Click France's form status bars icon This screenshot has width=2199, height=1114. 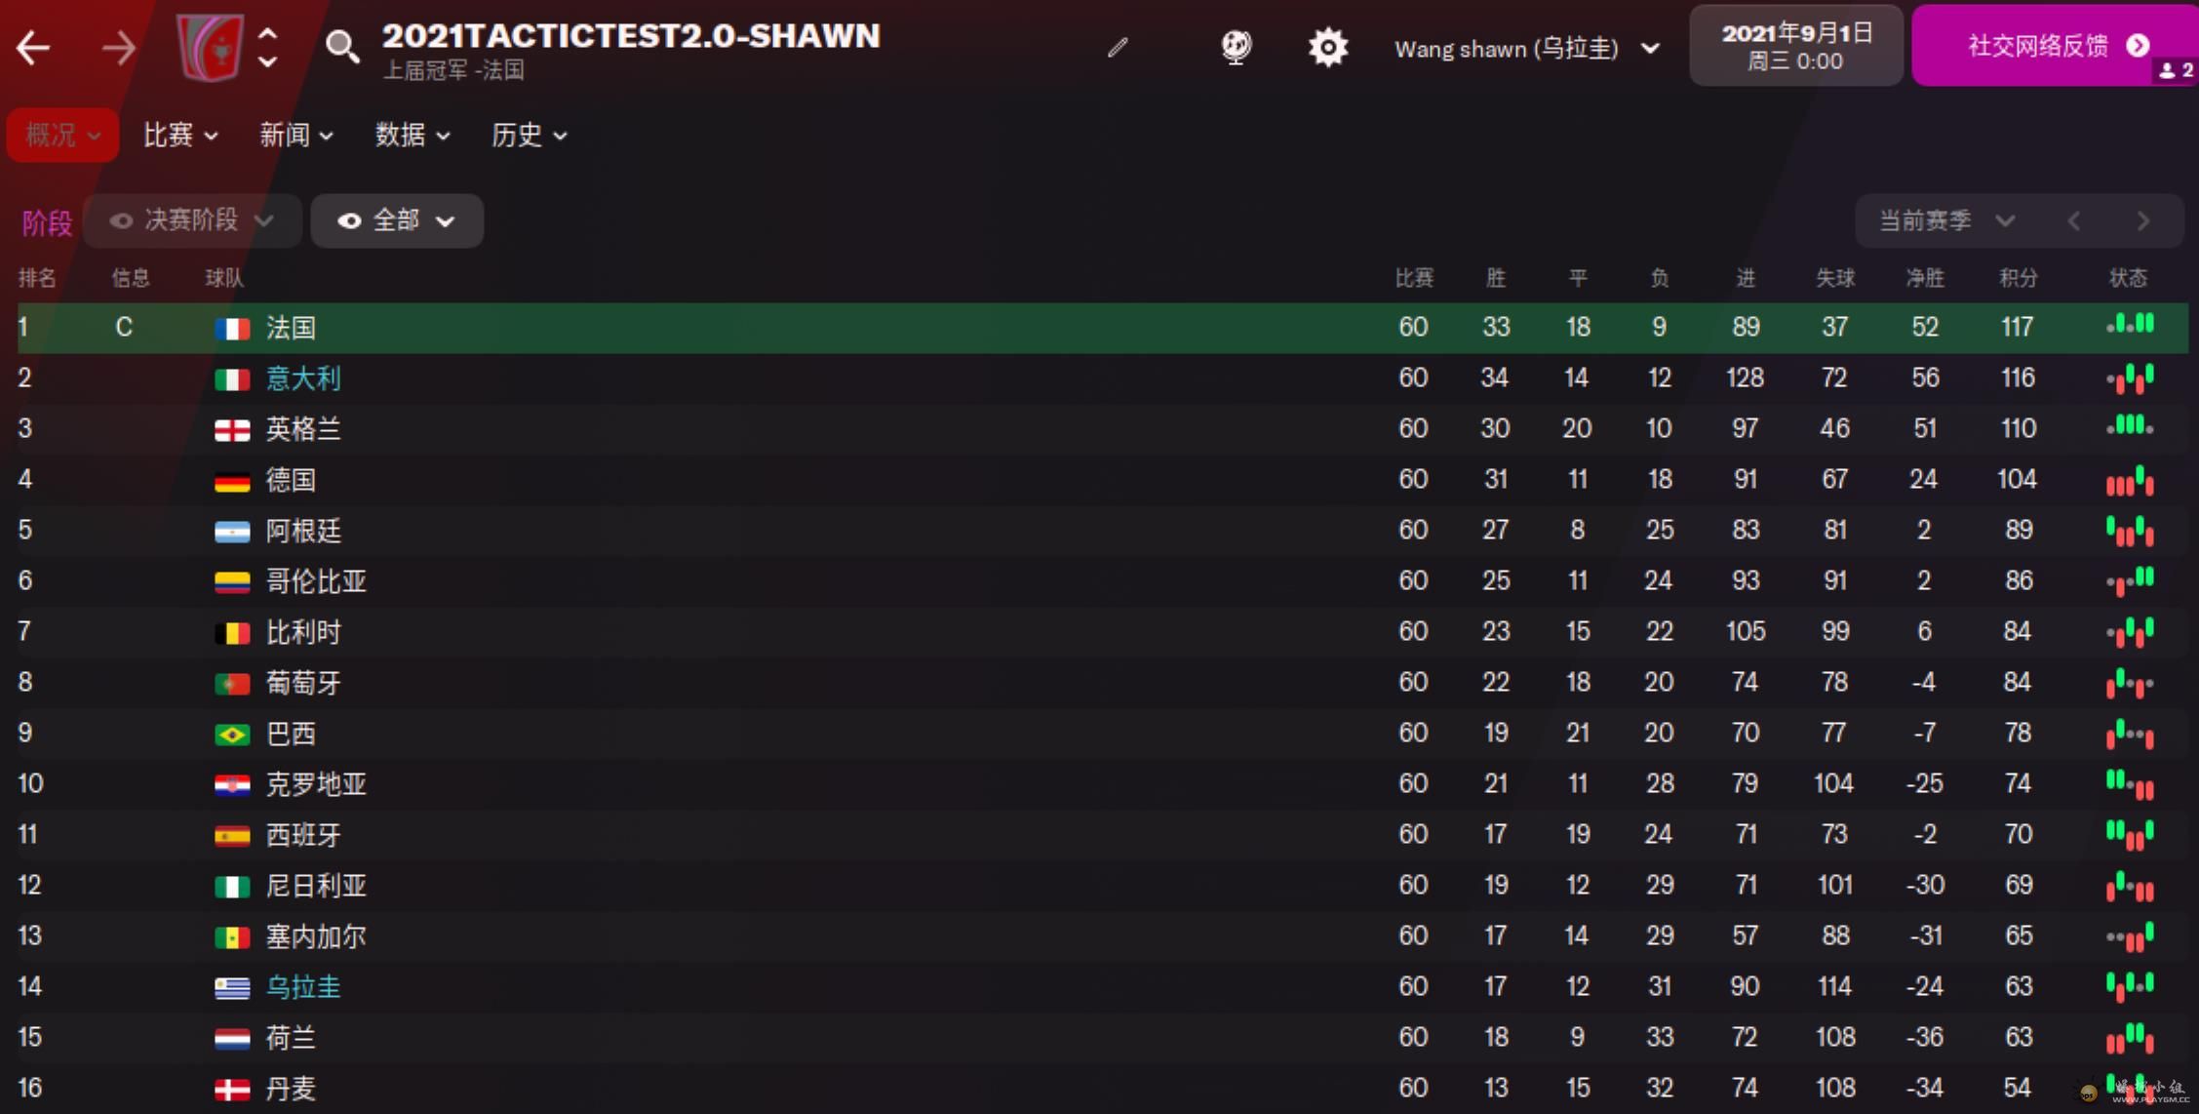pos(2130,326)
